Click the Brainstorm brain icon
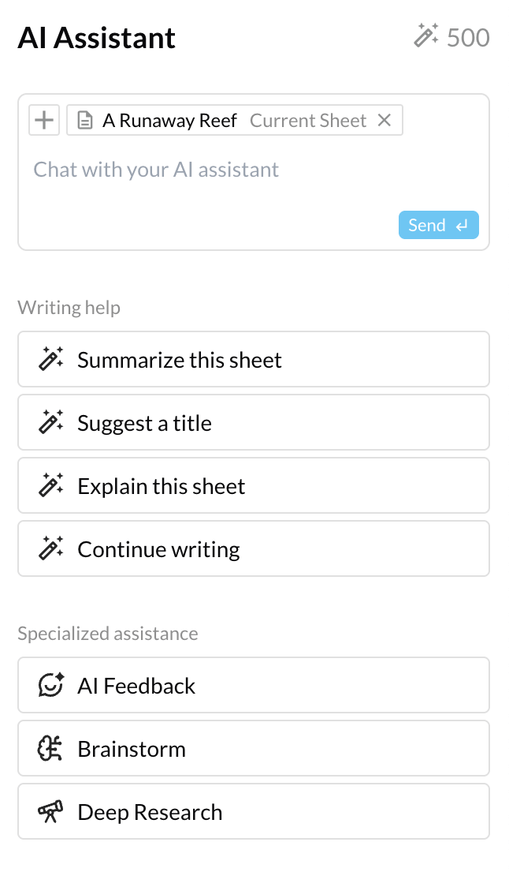This screenshot has width=509, height=872. 51,749
